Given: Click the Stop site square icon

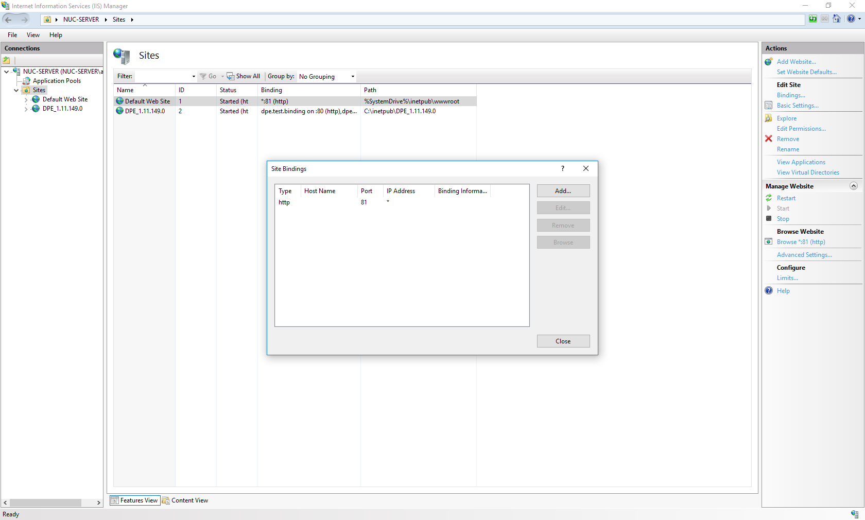Looking at the screenshot, I should (x=768, y=219).
